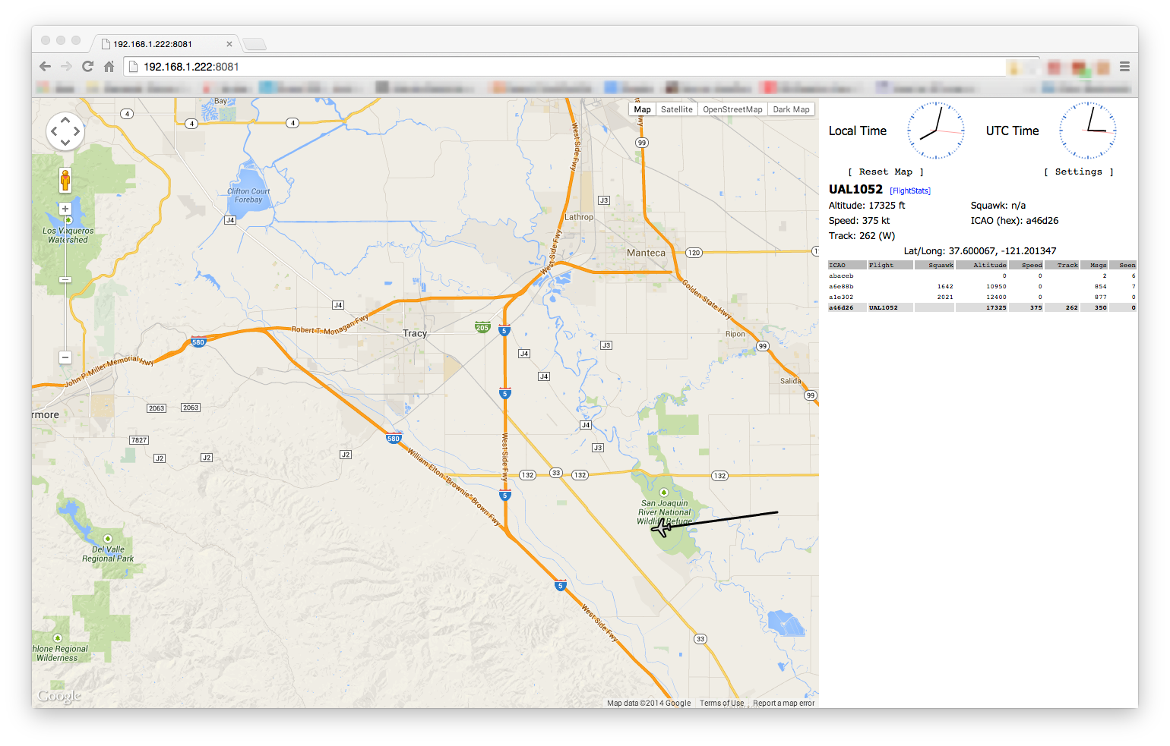Select aircraft row a6e88b in the table
The width and height of the screenshot is (1170, 746).
click(982, 287)
